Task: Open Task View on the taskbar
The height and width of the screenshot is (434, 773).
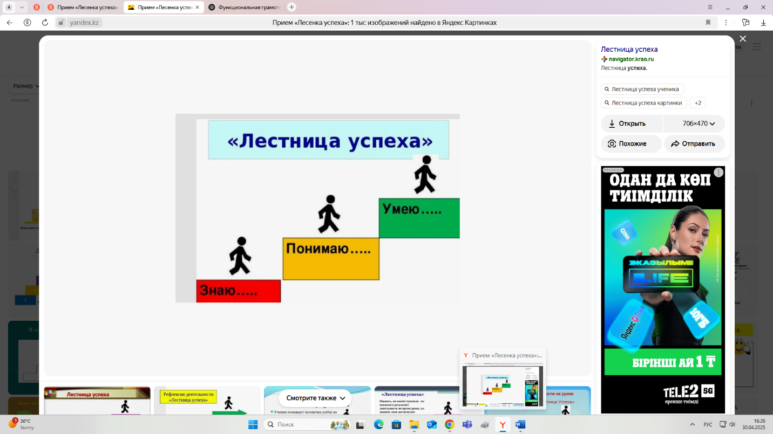Action: point(361,425)
